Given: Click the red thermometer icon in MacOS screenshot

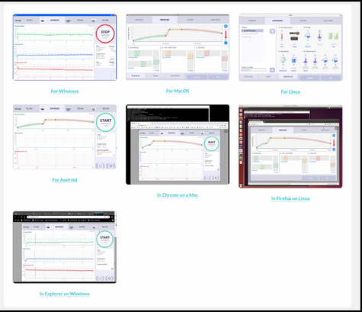Looking at the screenshot, I should click(x=226, y=35).
